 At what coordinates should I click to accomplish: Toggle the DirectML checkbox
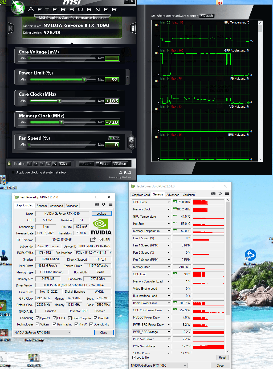(x=95, y=318)
